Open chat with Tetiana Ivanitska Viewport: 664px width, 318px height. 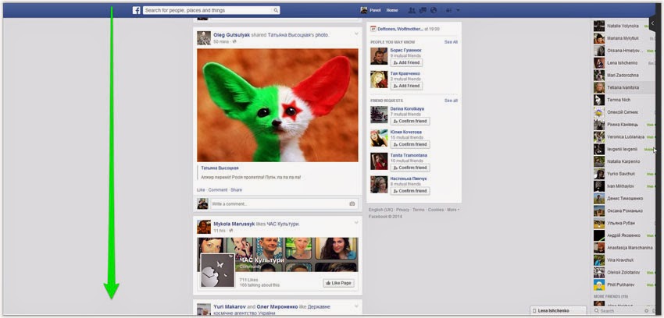point(623,88)
